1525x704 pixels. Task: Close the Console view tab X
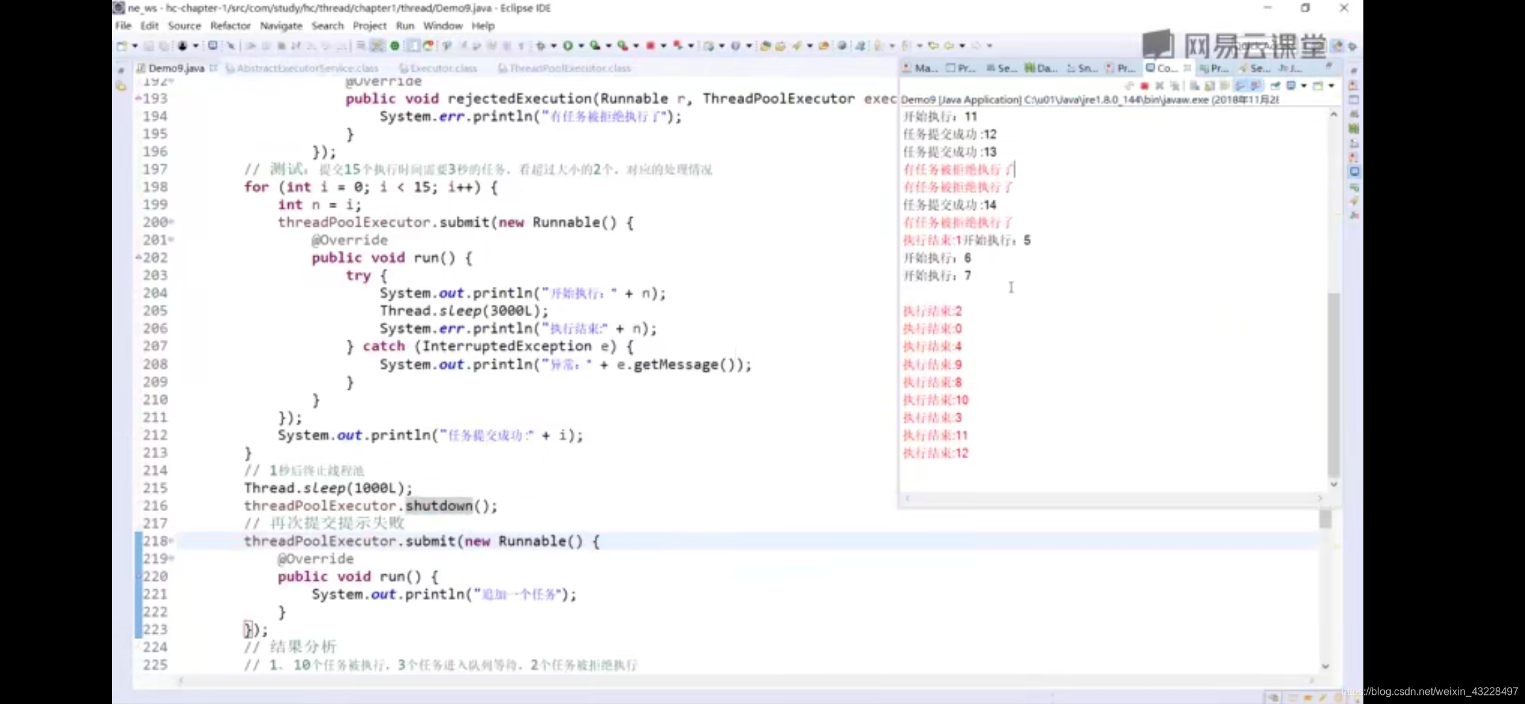(1187, 68)
